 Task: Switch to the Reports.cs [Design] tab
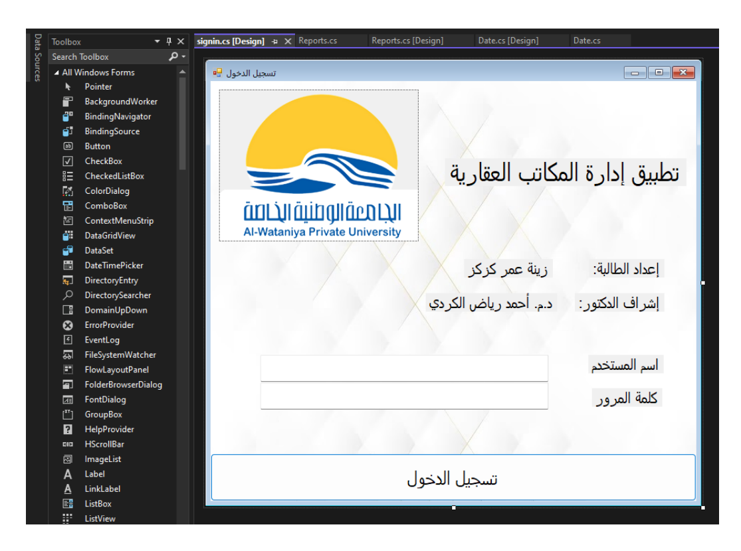pyautogui.click(x=407, y=40)
